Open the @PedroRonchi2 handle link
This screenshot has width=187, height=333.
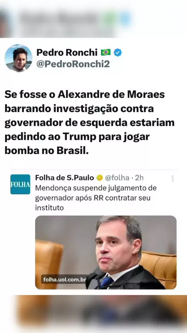click(x=73, y=64)
